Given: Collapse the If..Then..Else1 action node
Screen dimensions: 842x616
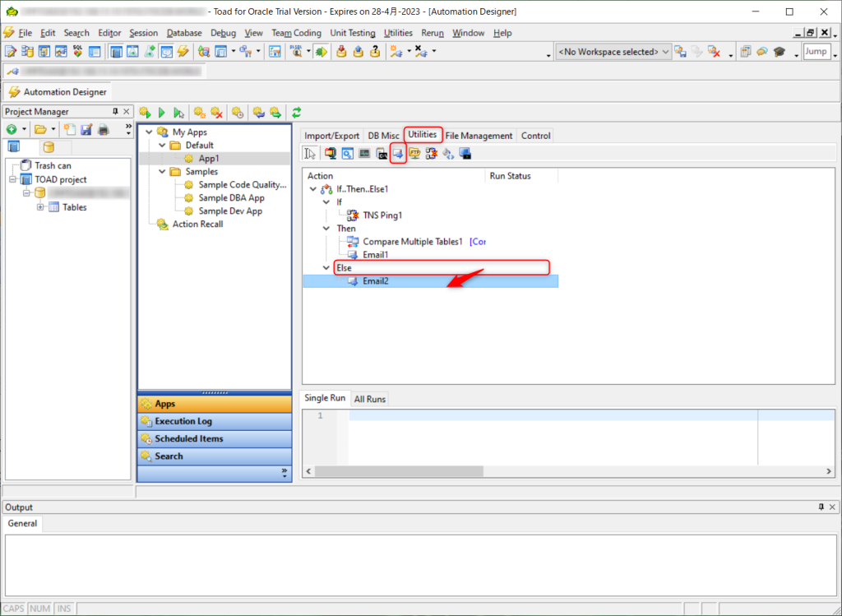Looking at the screenshot, I should pyautogui.click(x=313, y=190).
